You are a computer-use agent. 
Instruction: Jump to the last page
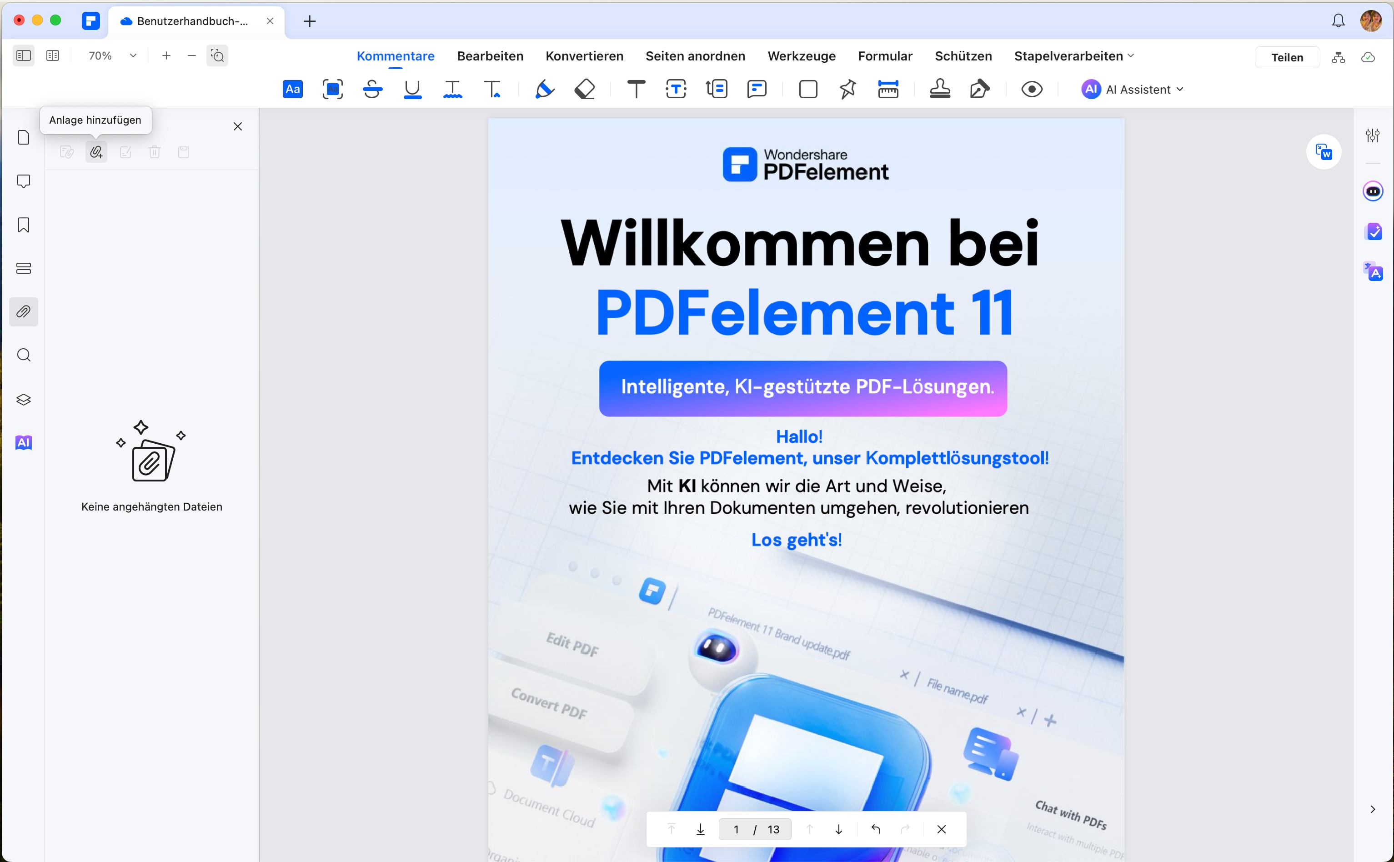[x=701, y=829]
